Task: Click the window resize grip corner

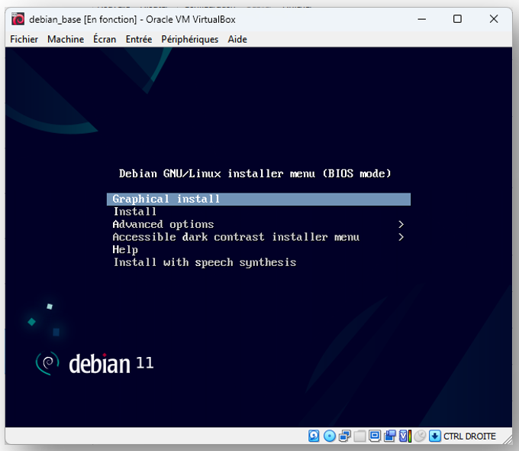Action: pyautogui.click(x=508, y=440)
